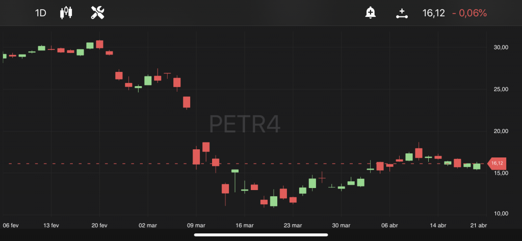This screenshot has height=241, width=522.
Task: Select the 09 mar date label
Action: [x=196, y=225]
